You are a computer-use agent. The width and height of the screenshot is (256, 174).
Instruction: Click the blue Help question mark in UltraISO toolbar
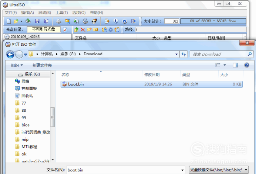point(125,21)
